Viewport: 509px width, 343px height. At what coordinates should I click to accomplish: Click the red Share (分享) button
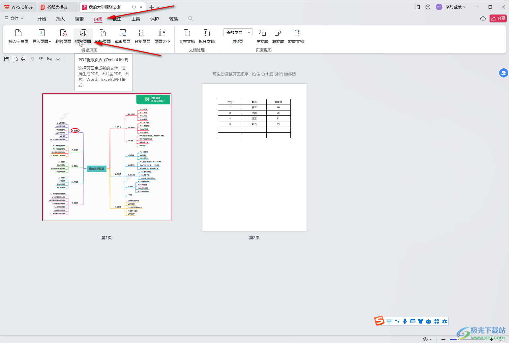[498, 18]
